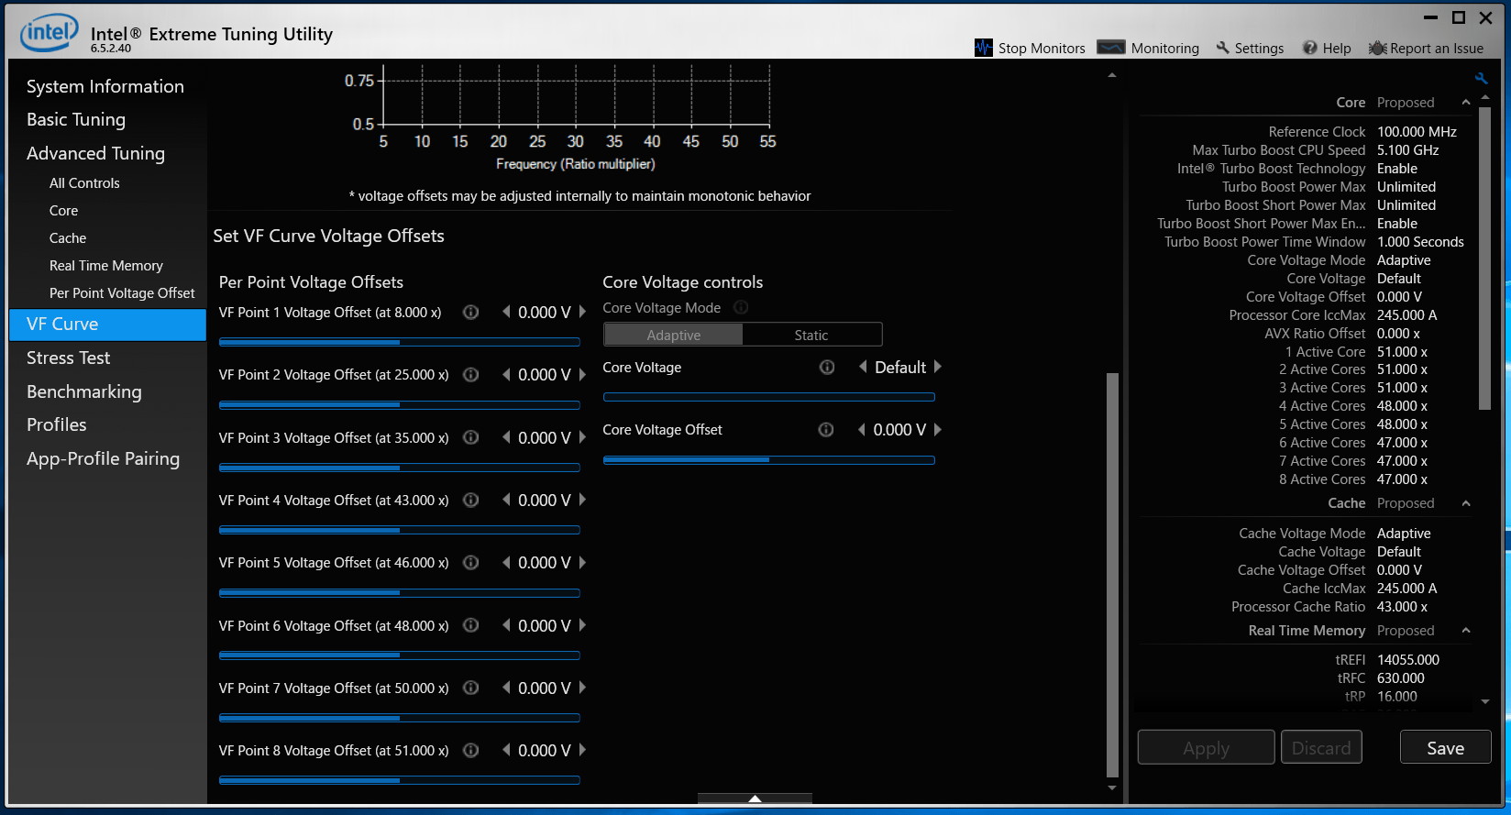The width and height of the screenshot is (1511, 815).
Task: Open info icon for VF Point 6 Voltage Offset
Action: click(x=471, y=625)
